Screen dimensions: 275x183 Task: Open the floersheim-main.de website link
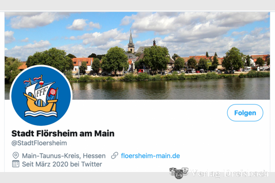(x=150, y=156)
